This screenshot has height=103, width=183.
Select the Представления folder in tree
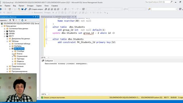[17, 66]
